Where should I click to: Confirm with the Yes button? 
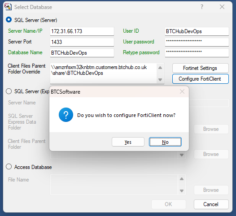[128, 142]
